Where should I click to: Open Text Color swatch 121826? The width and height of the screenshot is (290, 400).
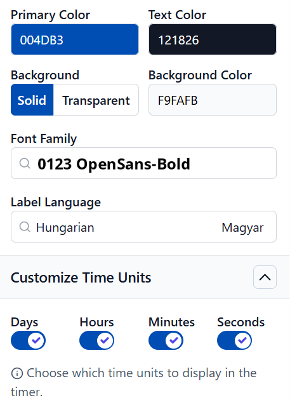[x=213, y=39]
